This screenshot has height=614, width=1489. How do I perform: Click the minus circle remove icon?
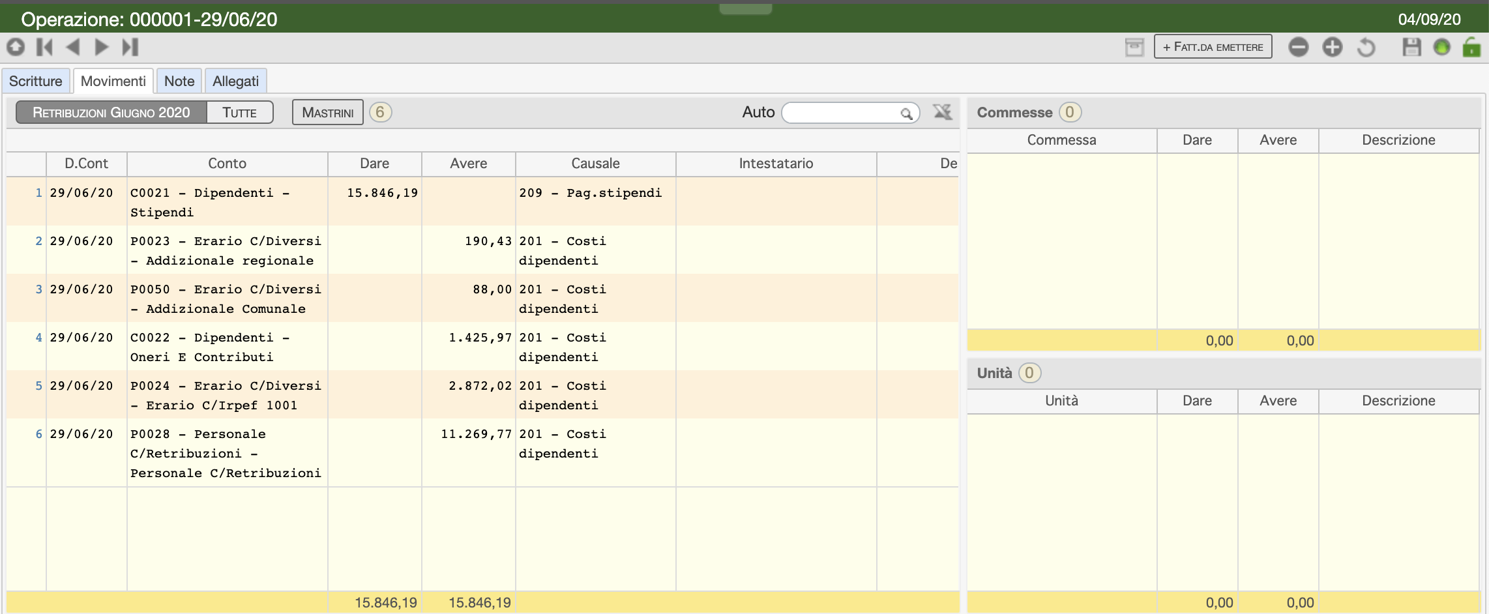(x=1299, y=47)
